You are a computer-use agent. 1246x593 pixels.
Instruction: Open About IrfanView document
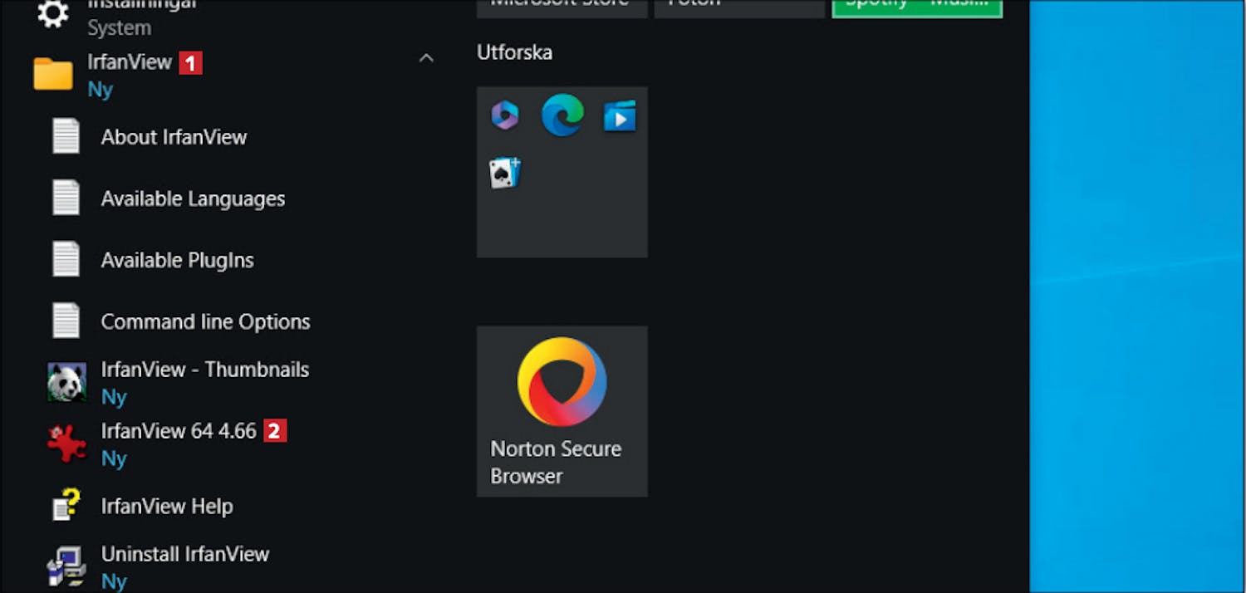pos(174,137)
